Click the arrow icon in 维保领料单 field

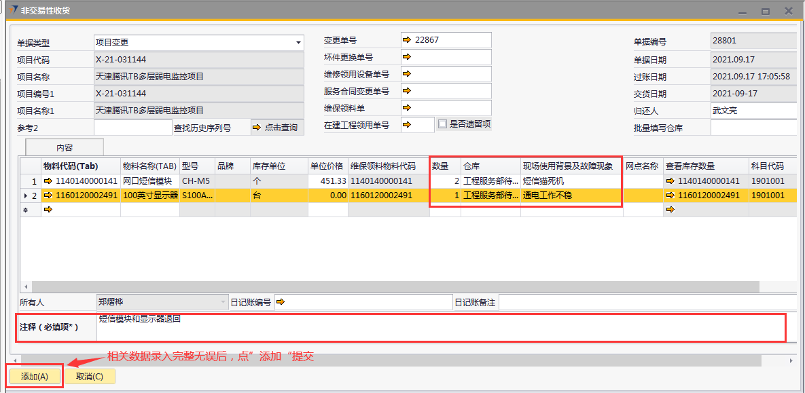pyautogui.click(x=407, y=108)
